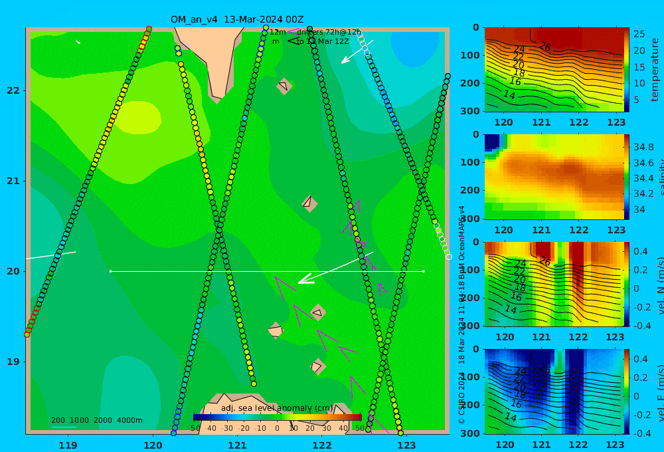Click the sea level anomaly colorbar
This screenshot has height=452, width=664.
point(277,417)
